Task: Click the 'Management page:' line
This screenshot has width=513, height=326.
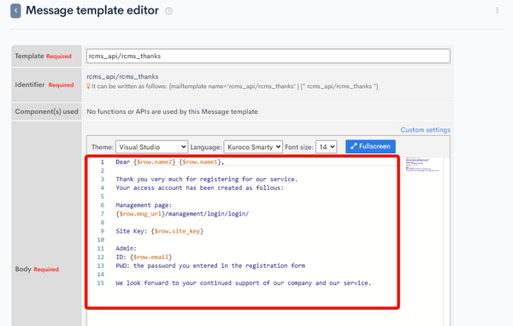Action: [144, 205]
